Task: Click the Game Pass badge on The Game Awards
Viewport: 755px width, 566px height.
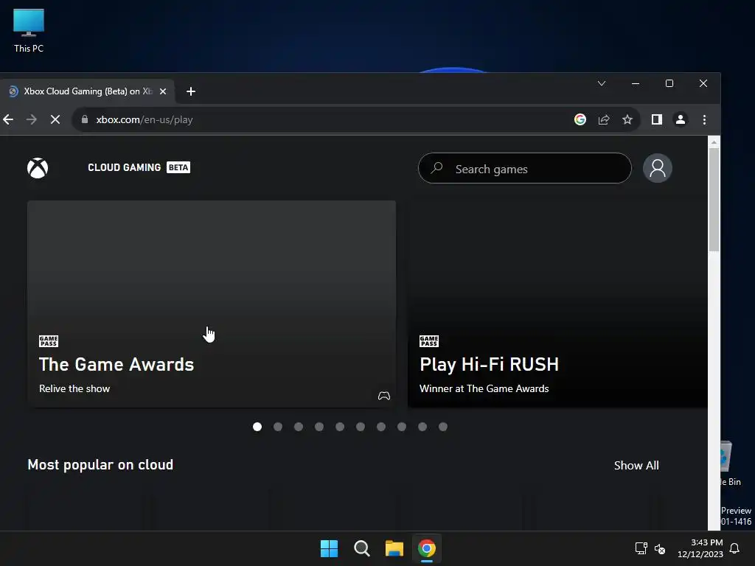Action: (x=49, y=341)
